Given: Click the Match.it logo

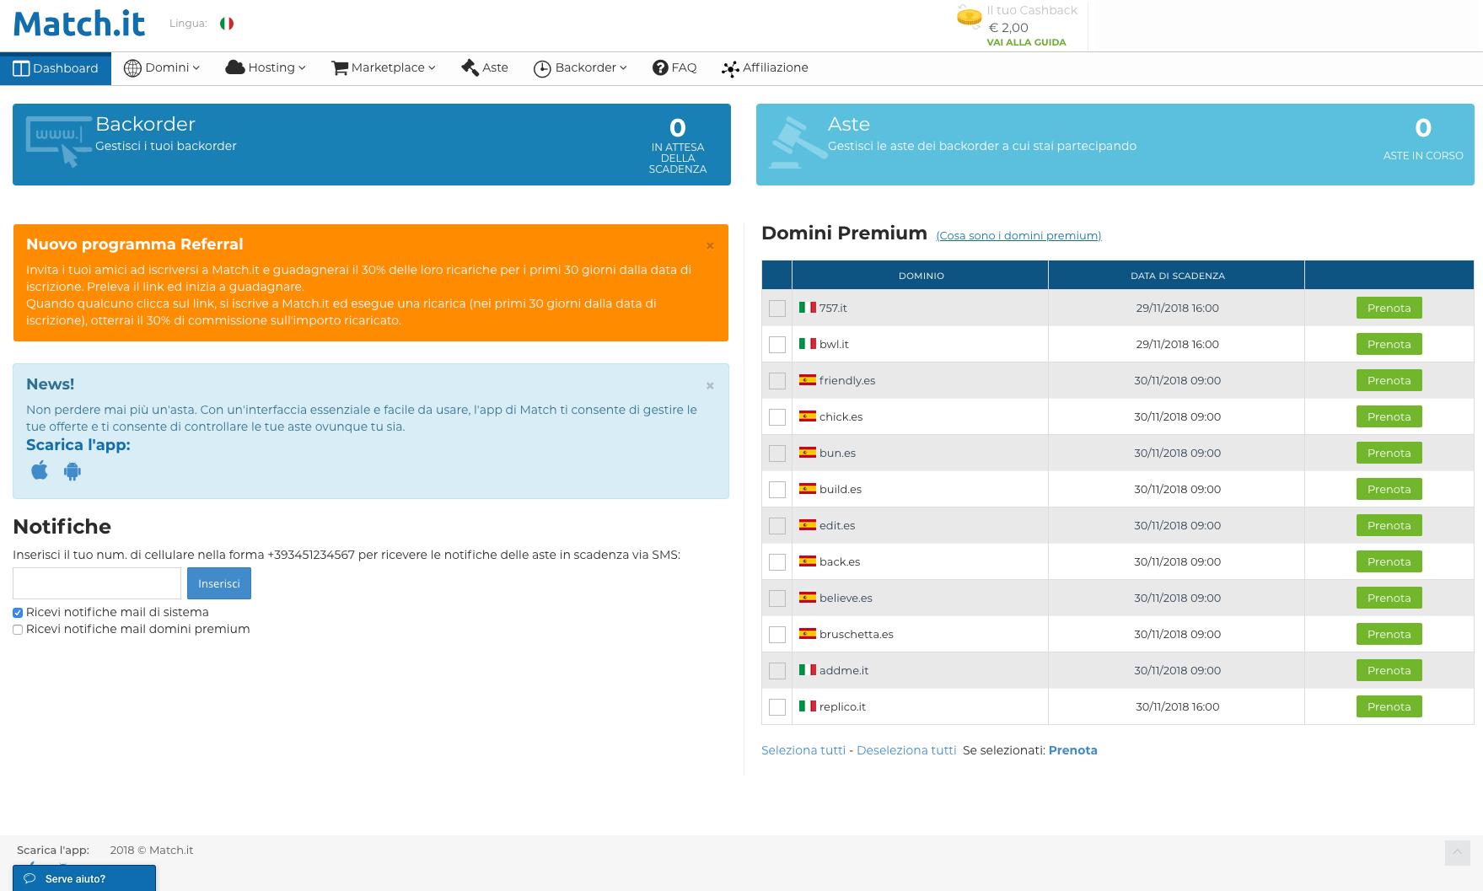Looking at the screenshot, I should coord(79,24).
